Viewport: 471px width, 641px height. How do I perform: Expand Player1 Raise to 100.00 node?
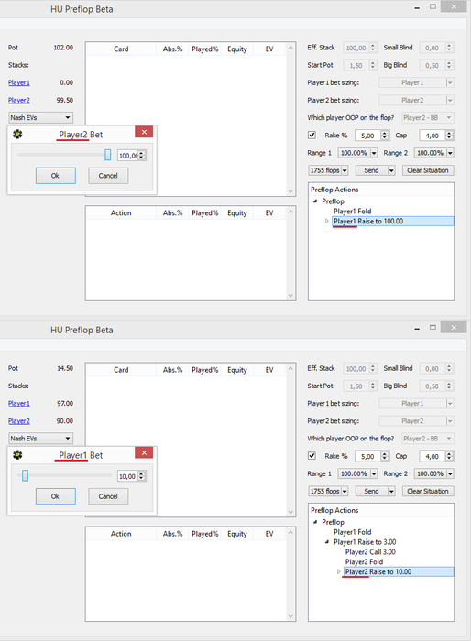[326, 222]
